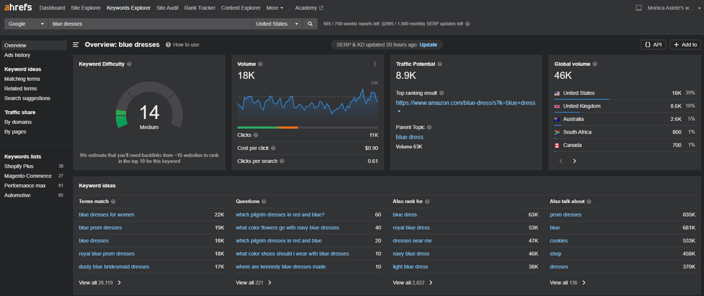
Task: Open the blue dress parent topic link
Action: pyautogui.click(x=409, y=137)
